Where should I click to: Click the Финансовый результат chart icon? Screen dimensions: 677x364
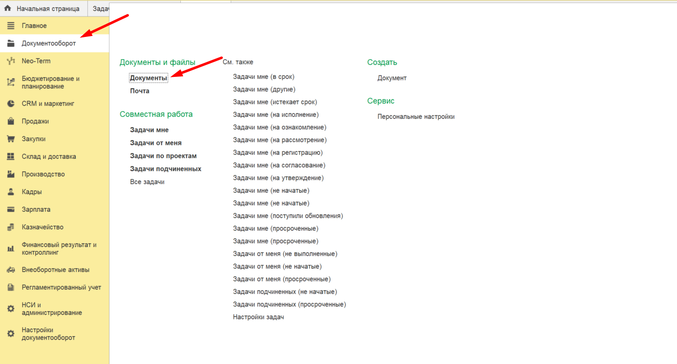click(x=10, y=249)
